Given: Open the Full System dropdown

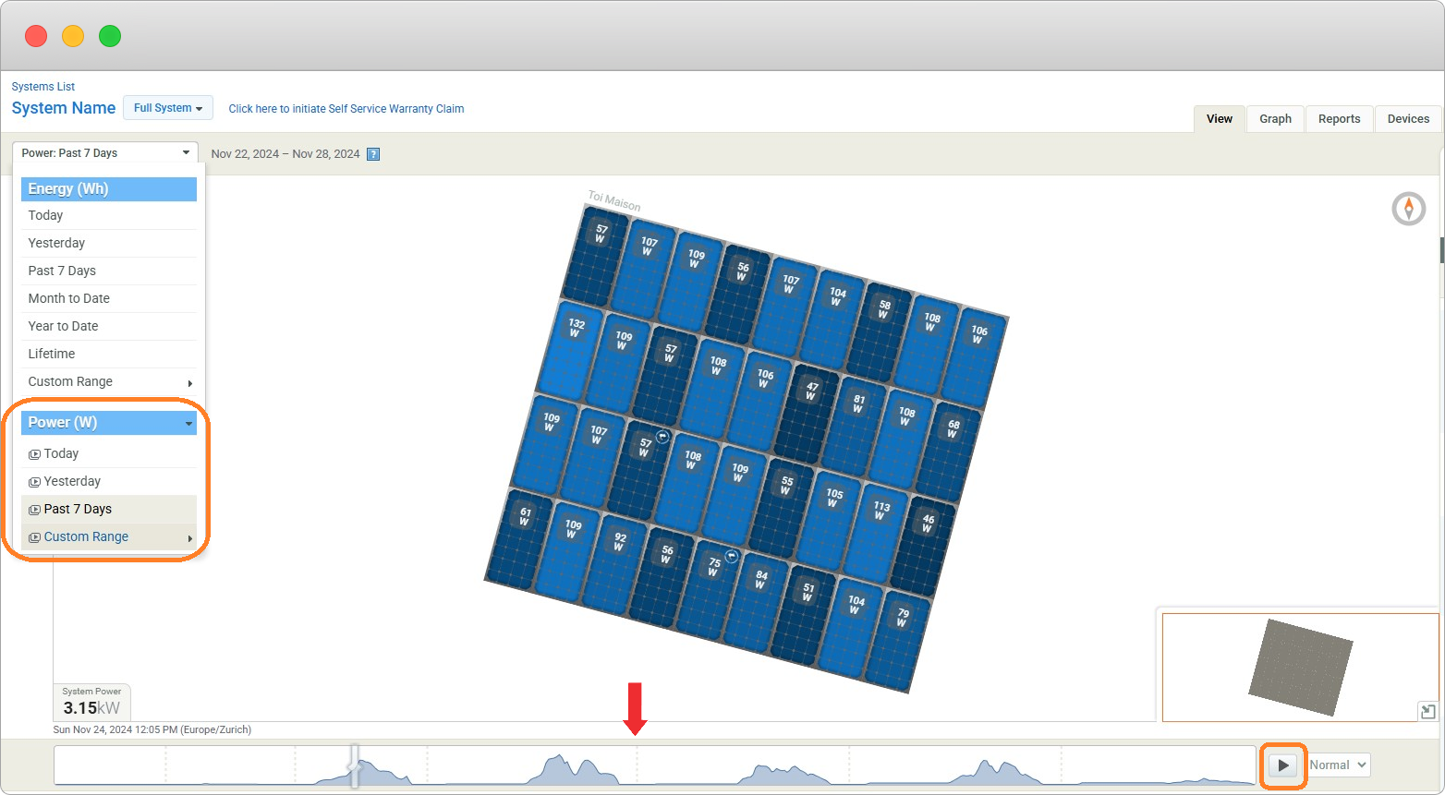Looking at the screenshot, I should (x=168, y=108).
